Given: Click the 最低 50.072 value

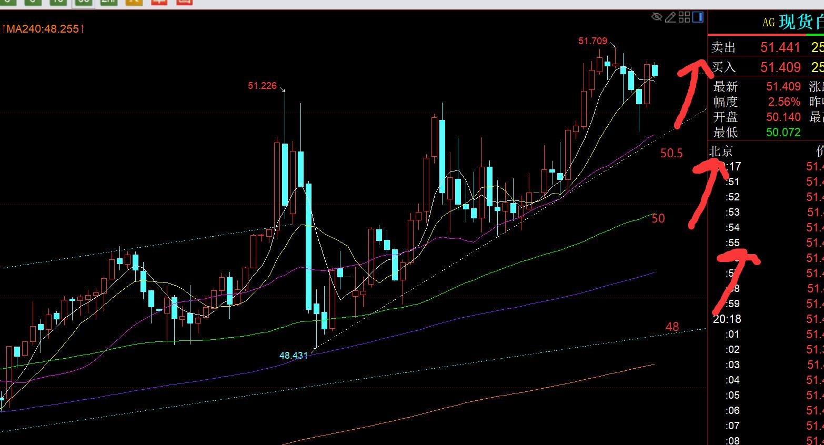Looking at the screenshot, I should (783, 132).
